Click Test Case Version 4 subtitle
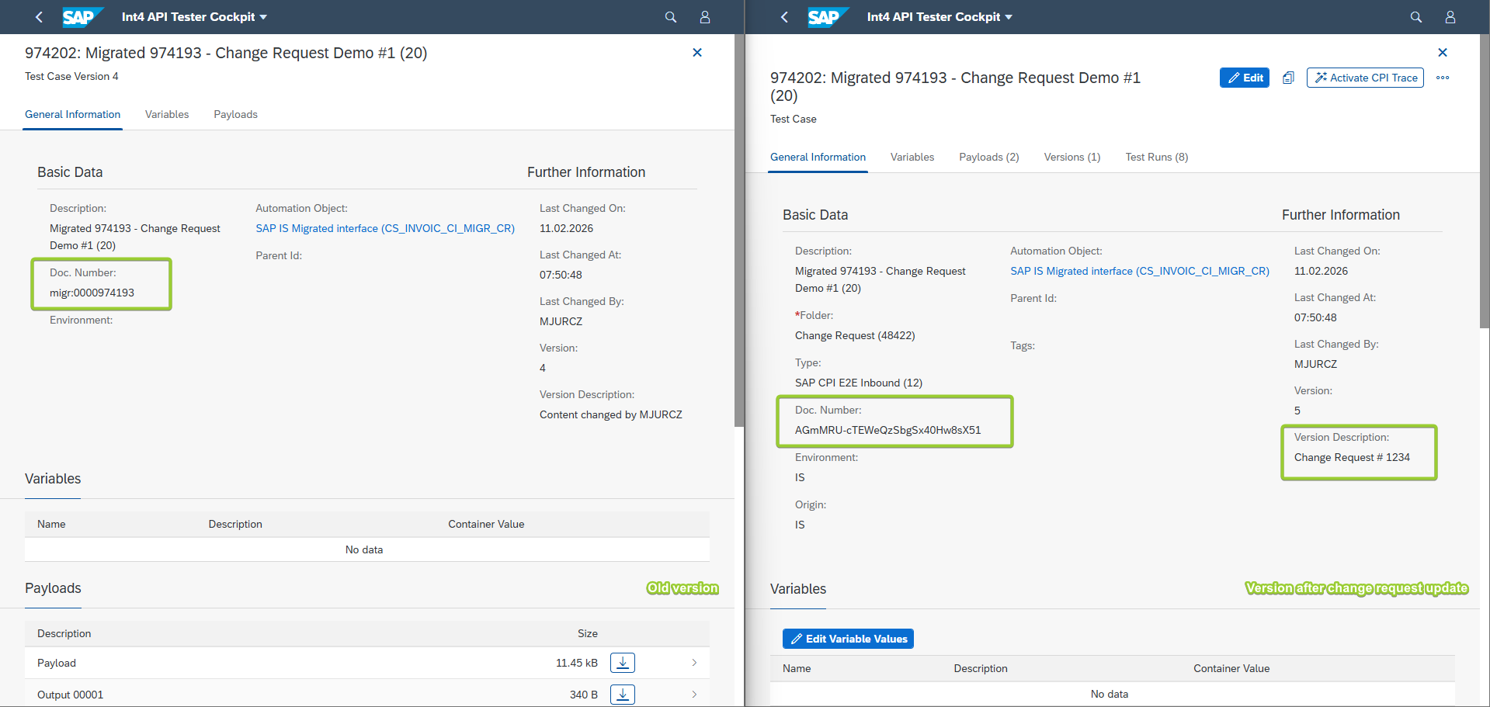 (71, 76)
